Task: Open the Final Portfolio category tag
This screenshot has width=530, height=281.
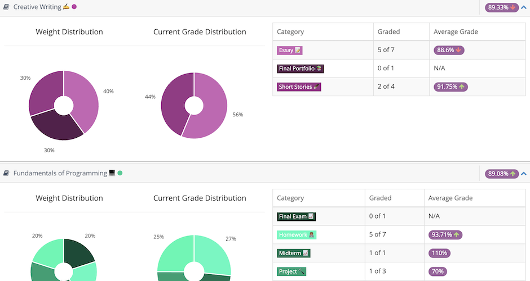Action: point(301,69)
